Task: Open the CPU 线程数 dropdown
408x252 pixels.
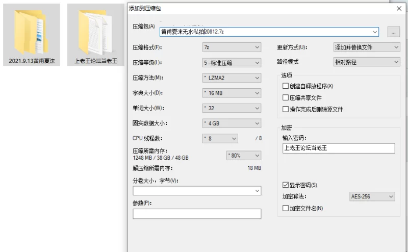Action: [220, 138]
